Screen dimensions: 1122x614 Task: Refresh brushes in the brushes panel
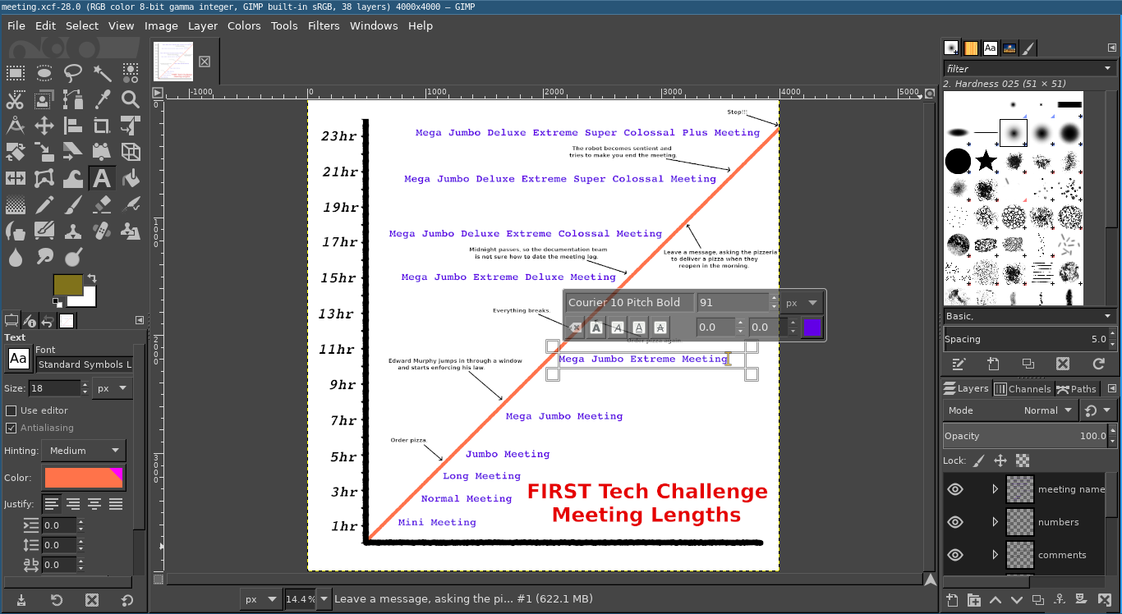click(x=1098, y=364)
